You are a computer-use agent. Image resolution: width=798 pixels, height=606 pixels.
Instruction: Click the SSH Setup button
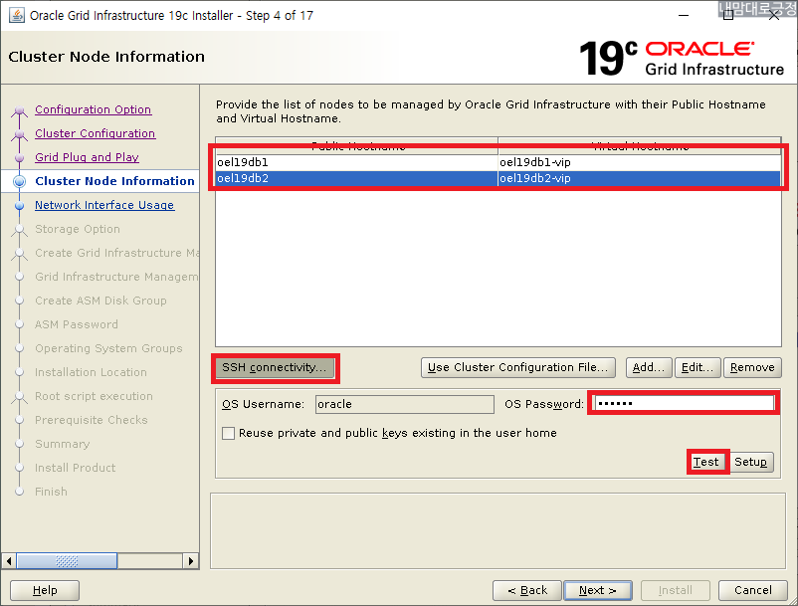coord(750,462)
